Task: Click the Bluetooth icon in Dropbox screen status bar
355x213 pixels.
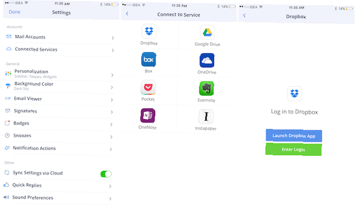Action: coord(336,8)
